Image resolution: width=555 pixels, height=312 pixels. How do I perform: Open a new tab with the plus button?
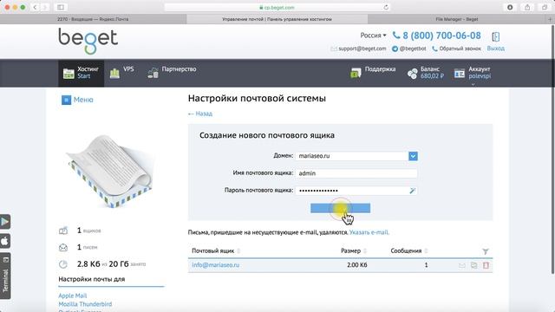[550, 19]
